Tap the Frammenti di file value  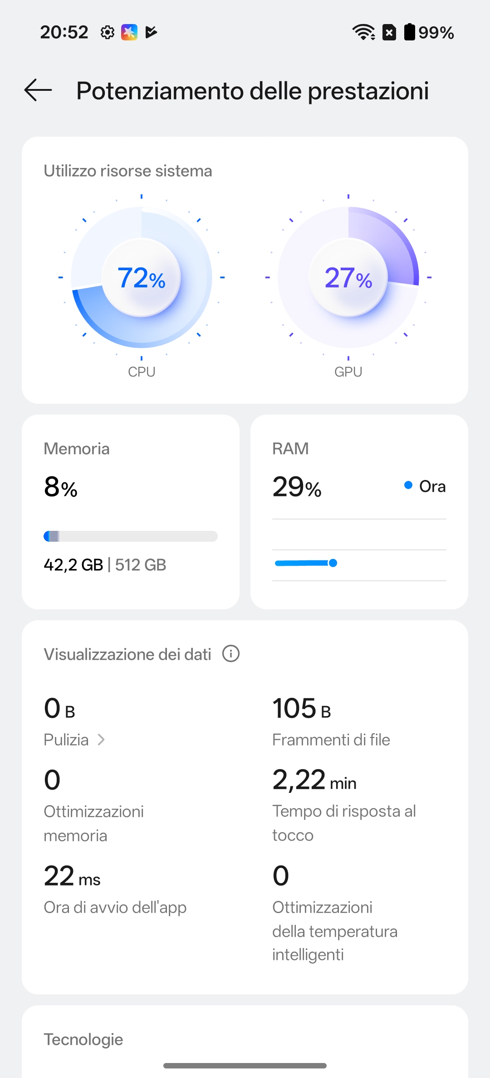click(301, 708)
